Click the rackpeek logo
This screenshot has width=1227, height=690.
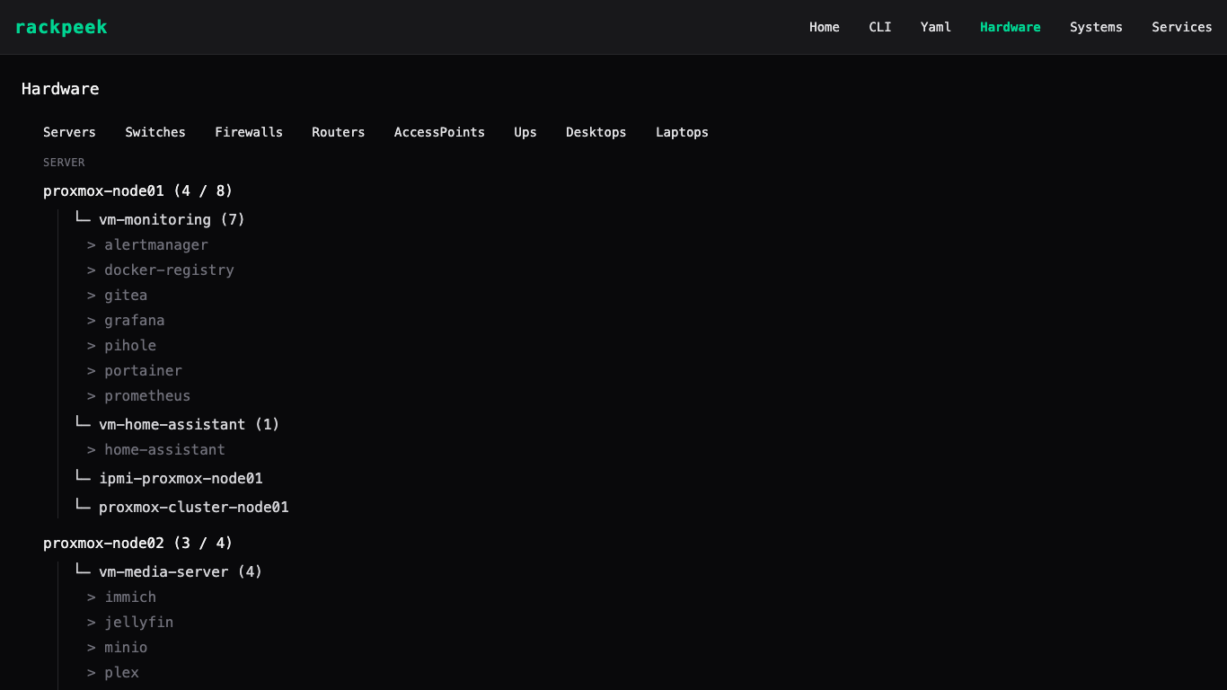point(61,27)
